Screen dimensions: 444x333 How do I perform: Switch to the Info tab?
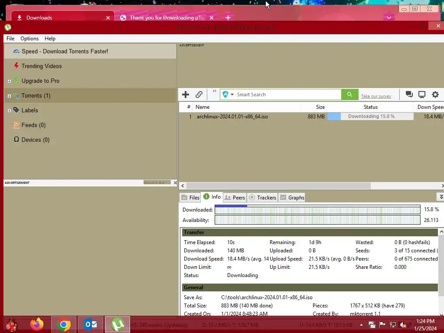pos(212,197)
